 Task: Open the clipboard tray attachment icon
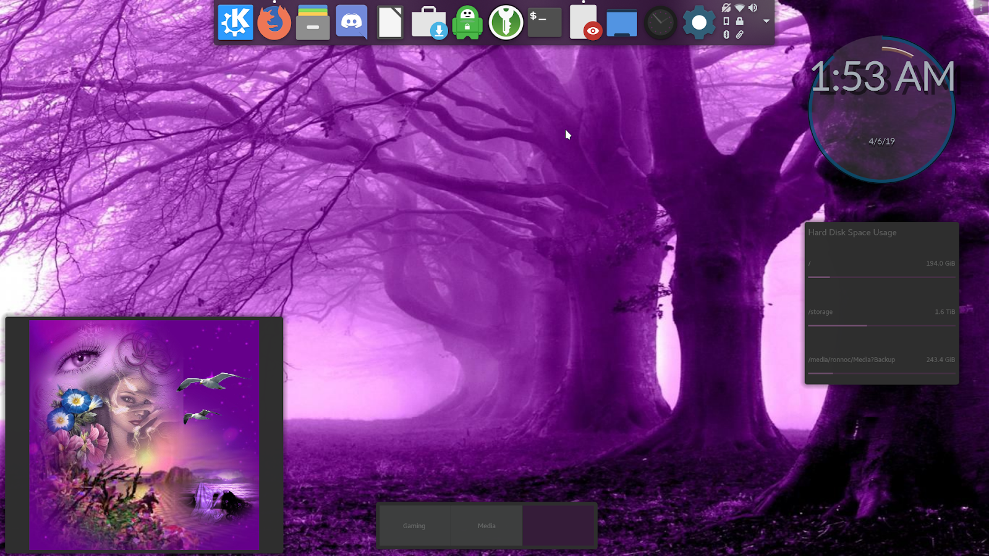coord(740,34)
